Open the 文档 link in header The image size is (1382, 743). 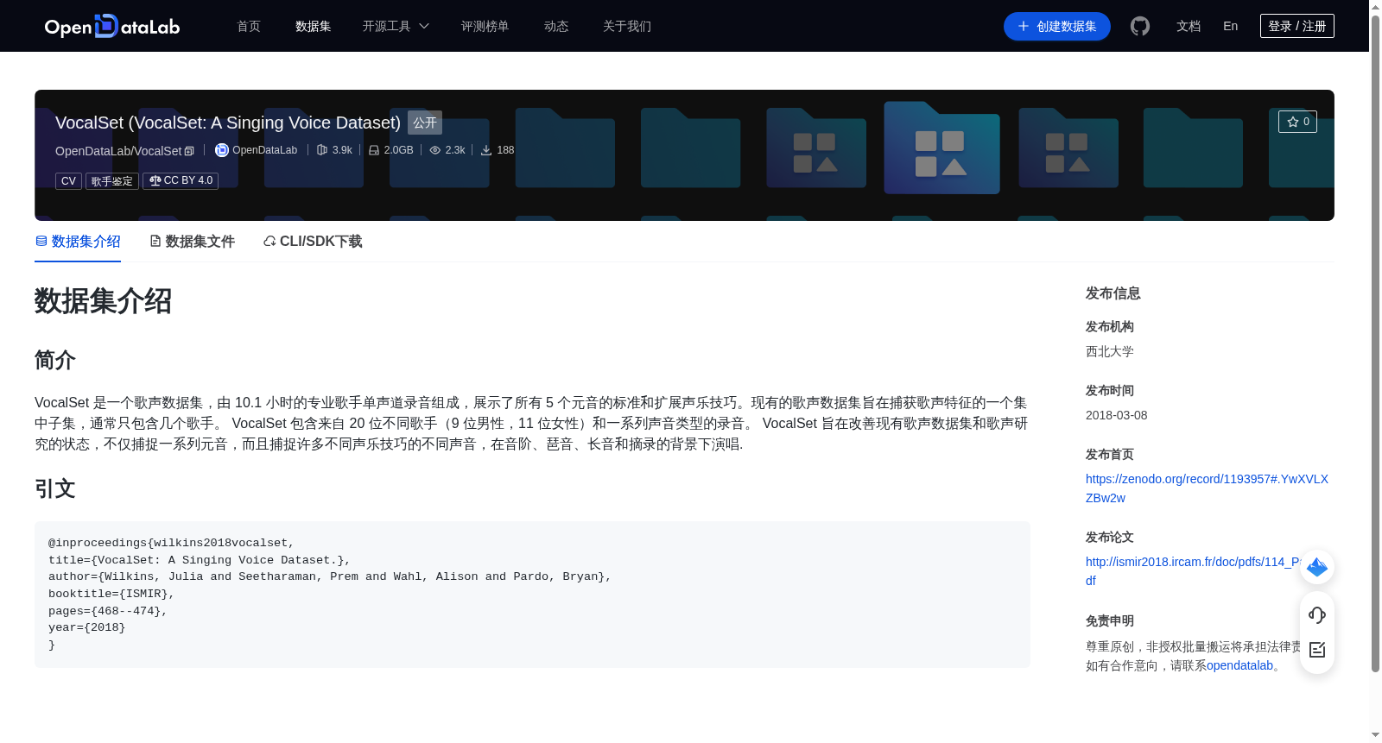click(1189, 26)
